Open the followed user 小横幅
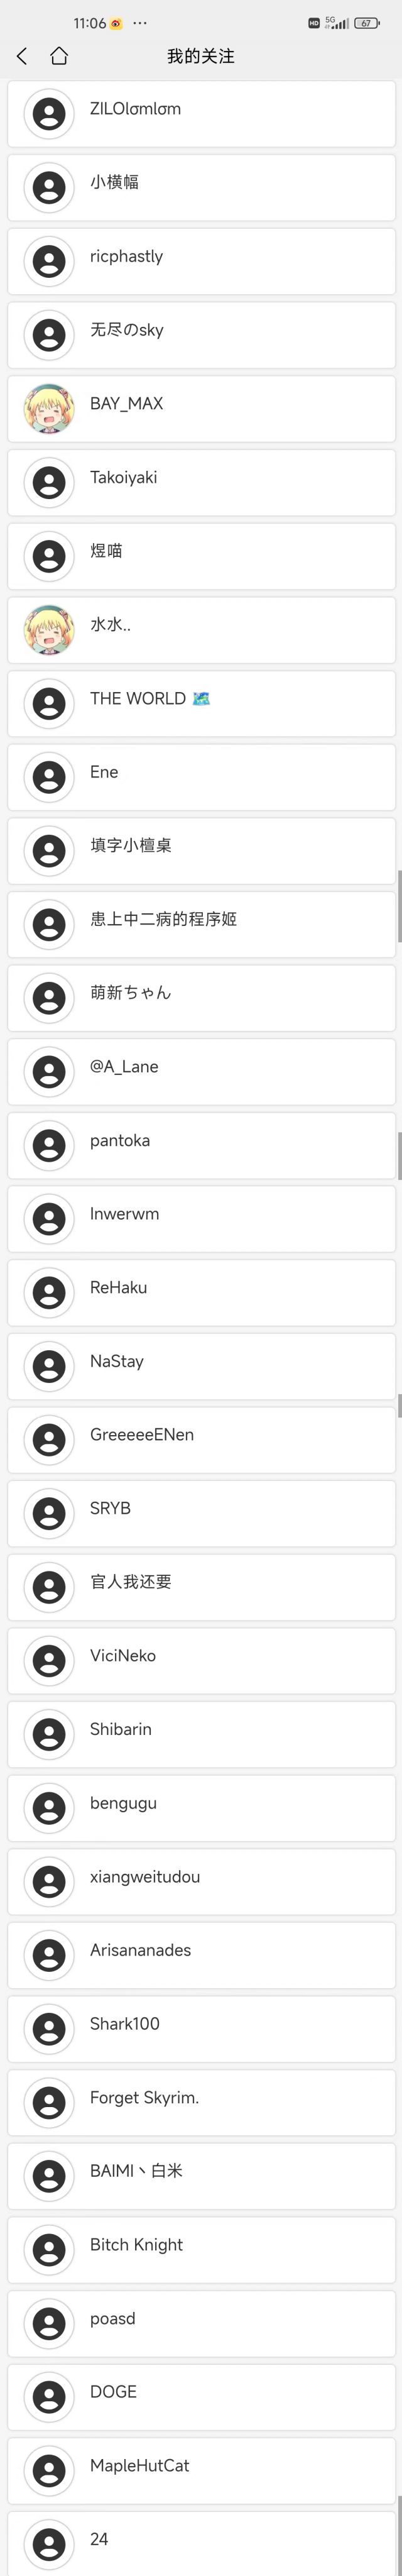 pos(201,187)
